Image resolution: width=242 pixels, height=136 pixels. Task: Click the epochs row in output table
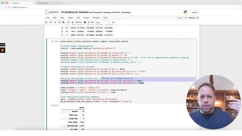point(73,111)
